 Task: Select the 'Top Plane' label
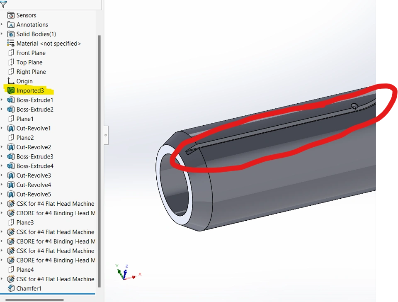click(29, 63)
